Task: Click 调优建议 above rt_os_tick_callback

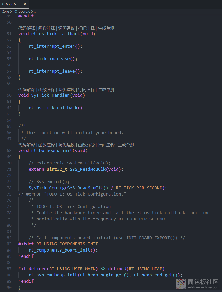Action: click(66, 28)
